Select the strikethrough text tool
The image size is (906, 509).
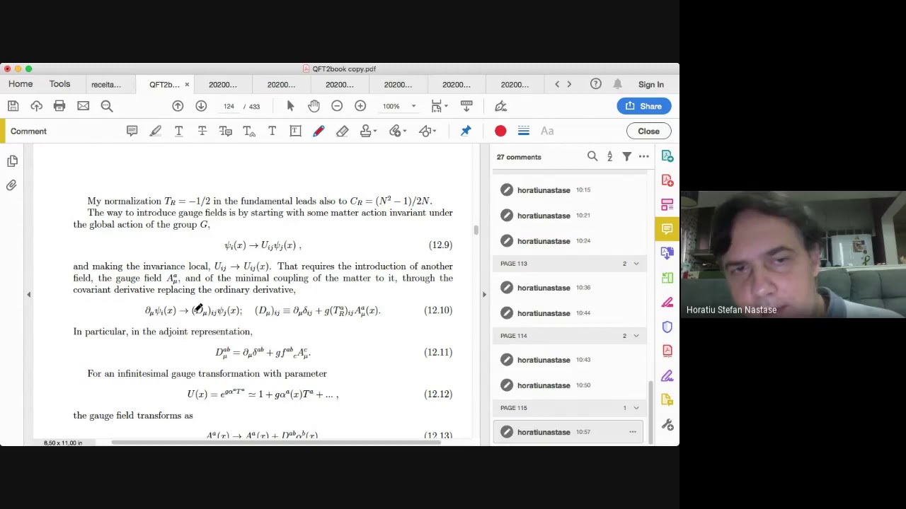click(x=202, y=131)
